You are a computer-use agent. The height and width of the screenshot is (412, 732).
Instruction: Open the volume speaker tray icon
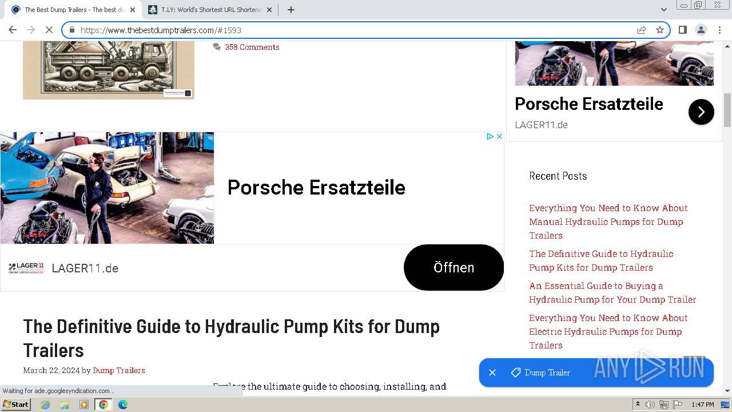tap(650, 405)
